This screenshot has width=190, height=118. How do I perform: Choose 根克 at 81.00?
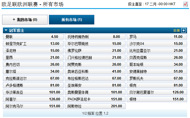[x=157, y=85]
